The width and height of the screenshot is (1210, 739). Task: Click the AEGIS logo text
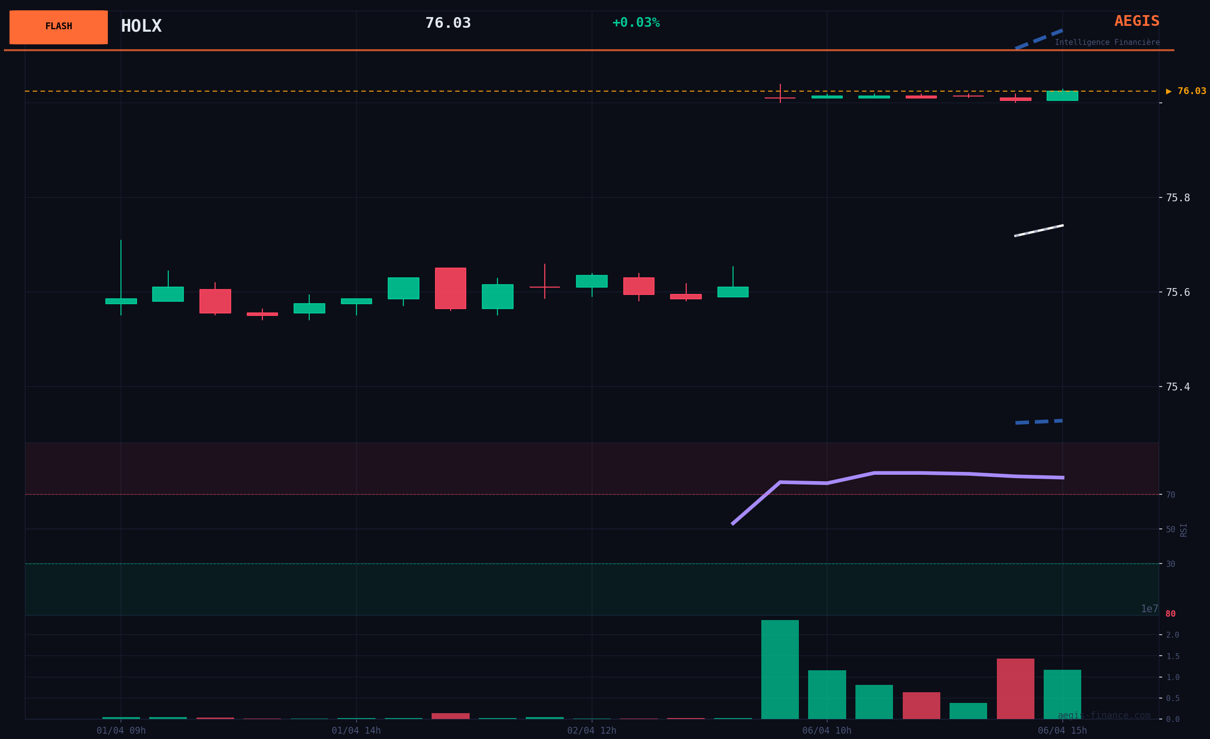[1136, 21]
